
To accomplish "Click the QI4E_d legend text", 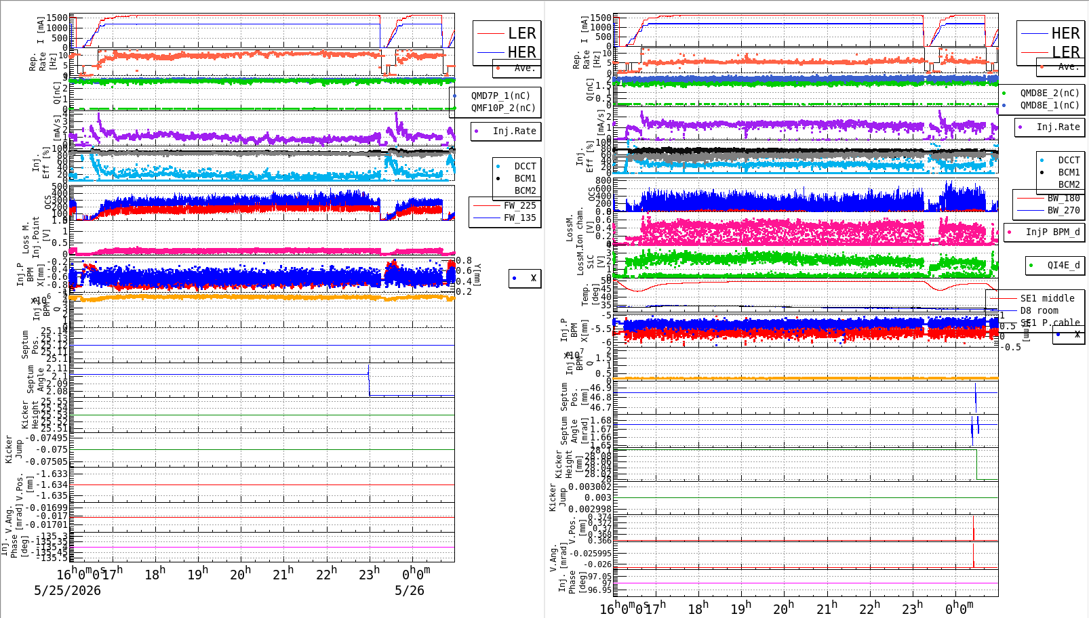I will (x=1063, y=265).
